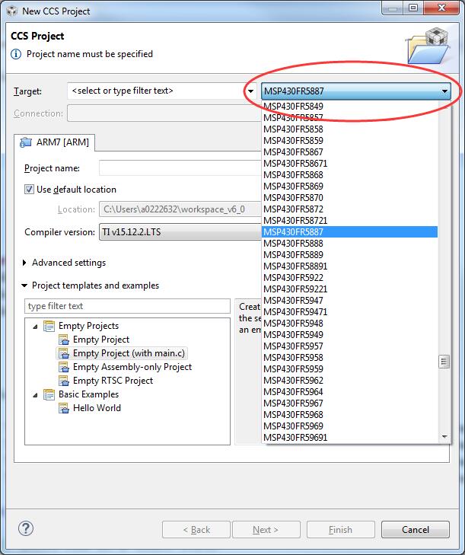Click the Finish button
Screen dimensions: 465x555
pos(340,530)
